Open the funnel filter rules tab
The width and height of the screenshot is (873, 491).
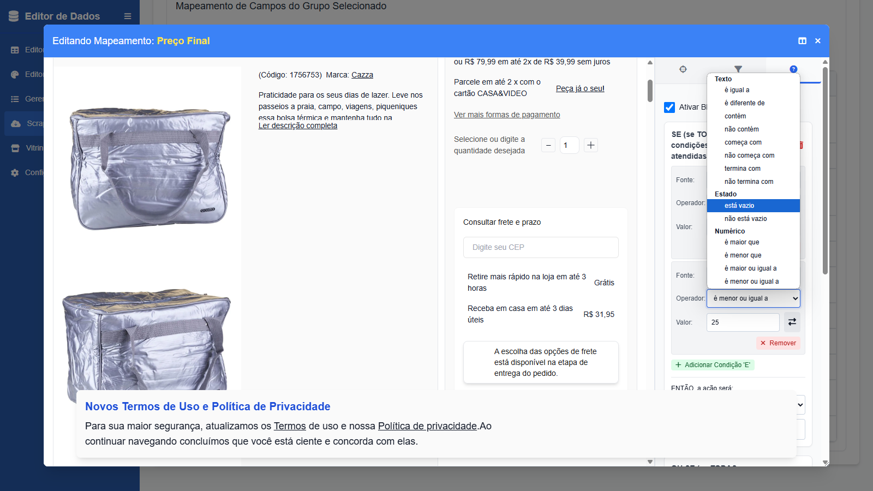point(738,69)
